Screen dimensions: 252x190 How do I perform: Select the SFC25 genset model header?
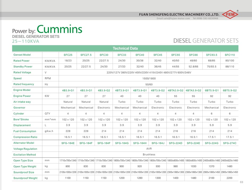tap(68, 55)
